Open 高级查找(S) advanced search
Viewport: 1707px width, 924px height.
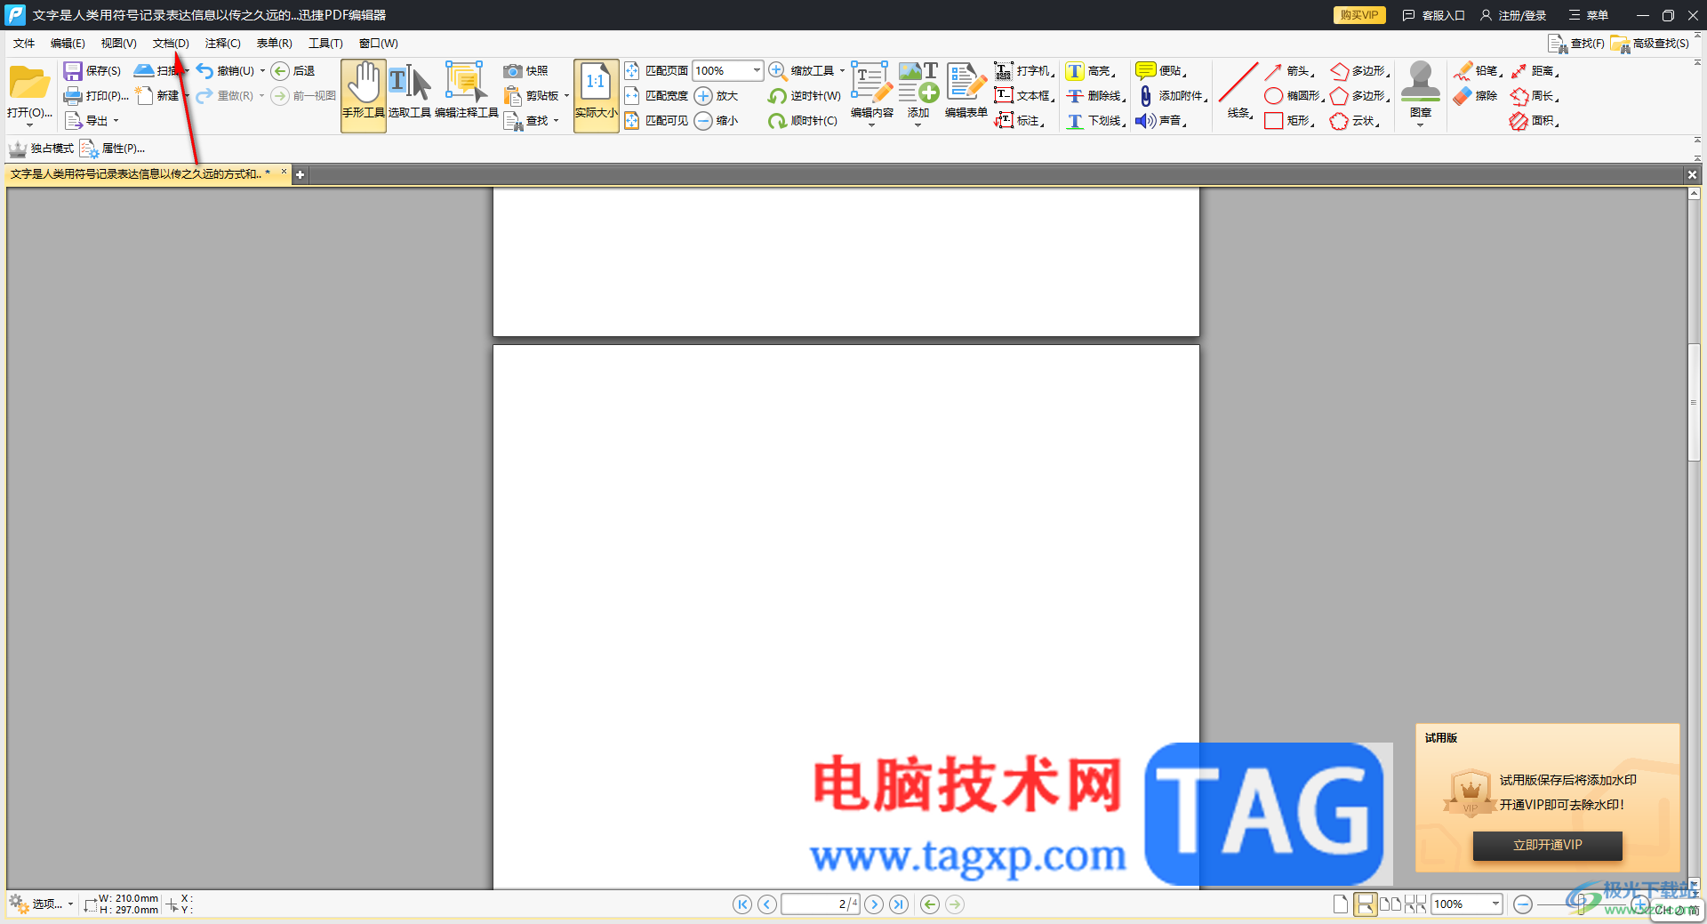pos(1650,44)
